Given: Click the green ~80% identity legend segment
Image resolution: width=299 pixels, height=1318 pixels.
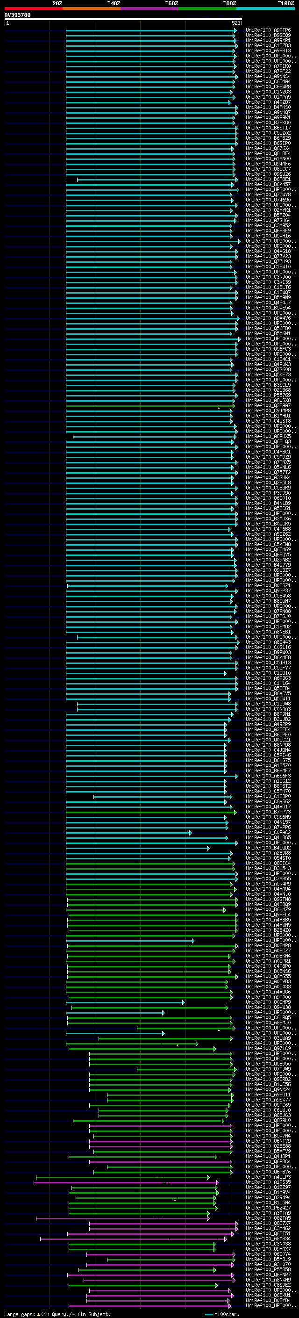Looking at the screenshot, I should 207,9.
